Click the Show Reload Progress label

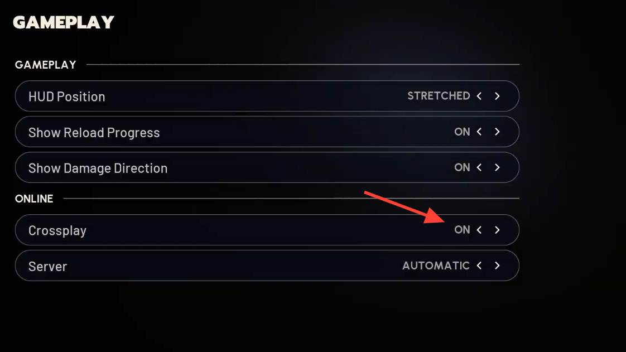tap(94, 133)
